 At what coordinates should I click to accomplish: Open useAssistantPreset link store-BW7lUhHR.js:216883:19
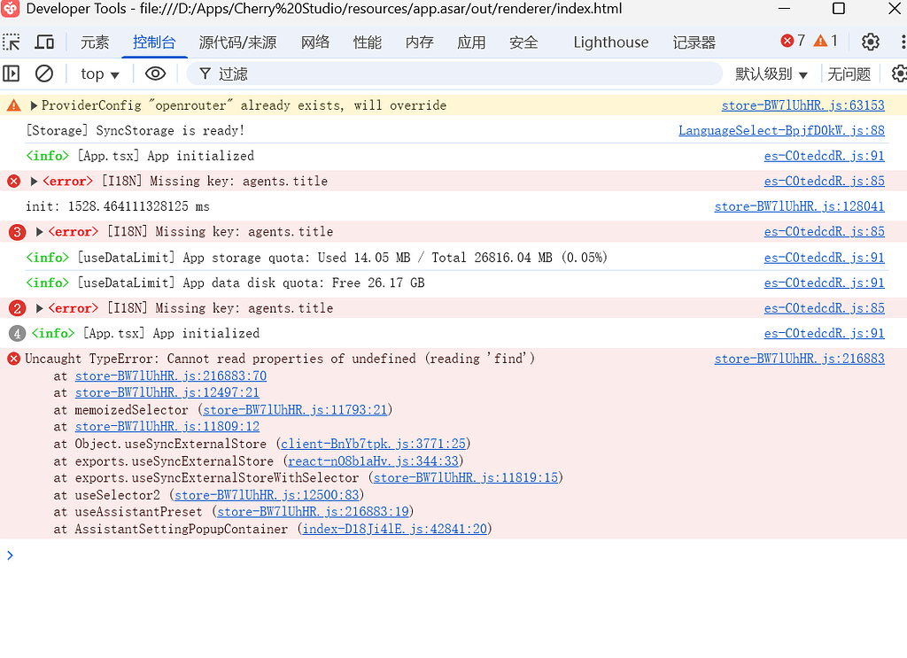click(313, 512)
